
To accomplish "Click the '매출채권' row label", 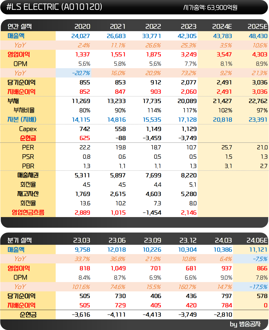I will click(x=28, y=175).
